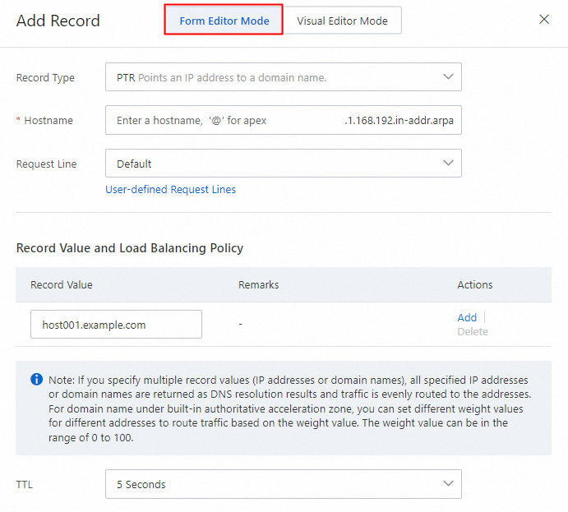Click the TTL chevron arrow
Image resolution: width=568 pixels, height=512 pixels.
point(448,483)
